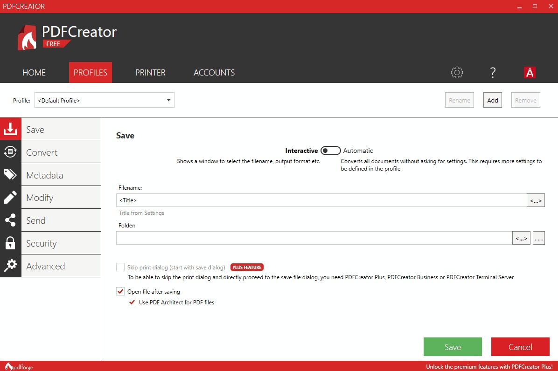Go to the ACCOUNTS tab

(x=214, y=72)
